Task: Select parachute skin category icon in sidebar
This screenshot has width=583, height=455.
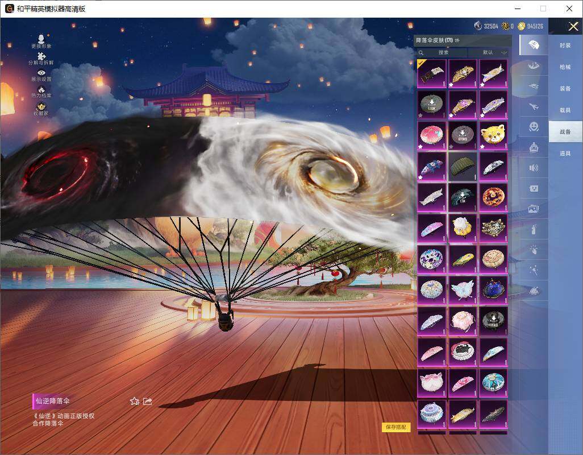Action: 534,45
